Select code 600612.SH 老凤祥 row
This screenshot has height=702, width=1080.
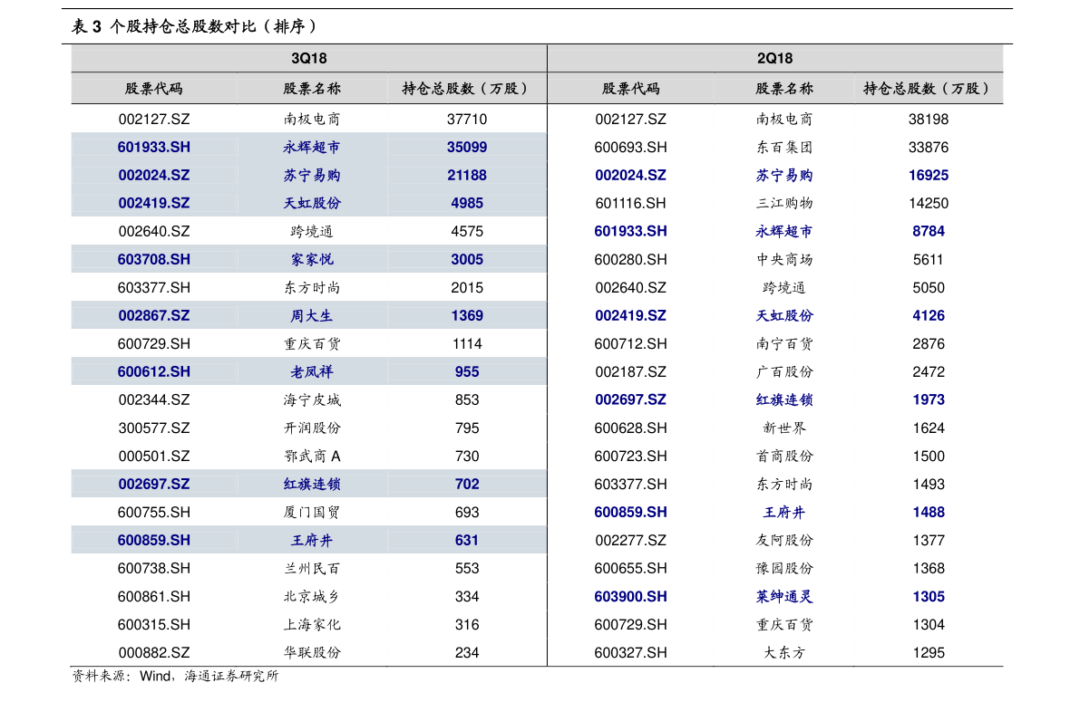click(308, 371)
